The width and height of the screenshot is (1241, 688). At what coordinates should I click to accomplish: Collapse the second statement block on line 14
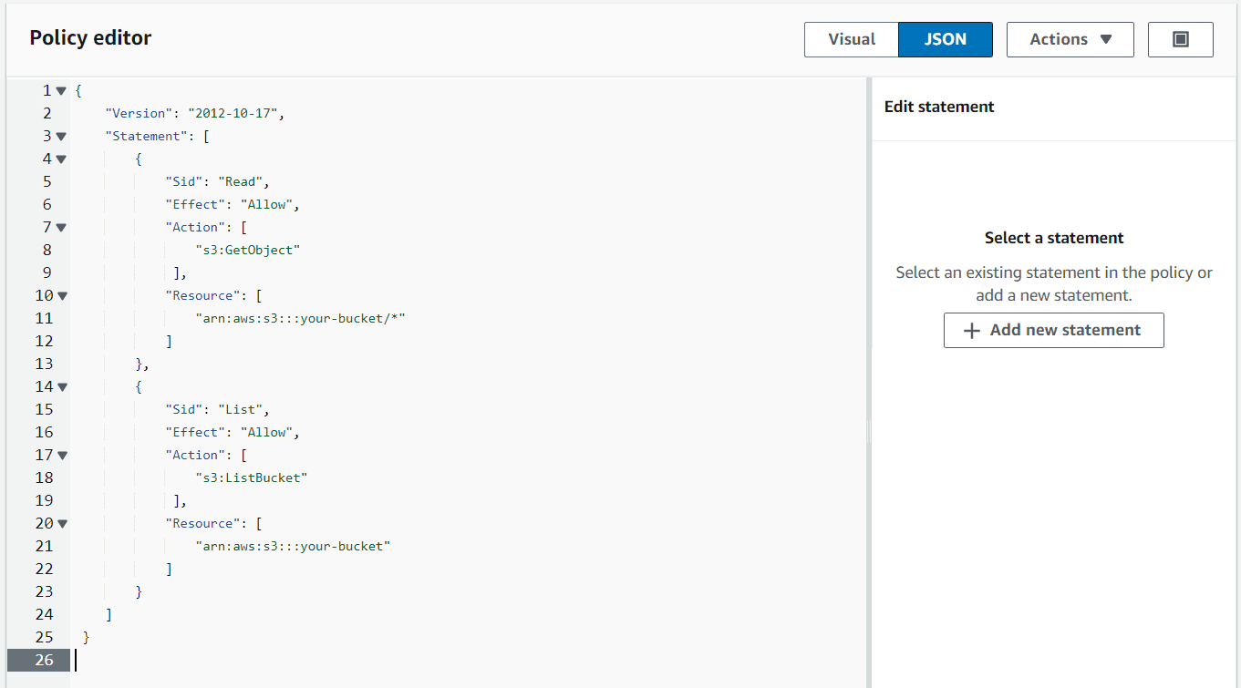pos(60,385)
